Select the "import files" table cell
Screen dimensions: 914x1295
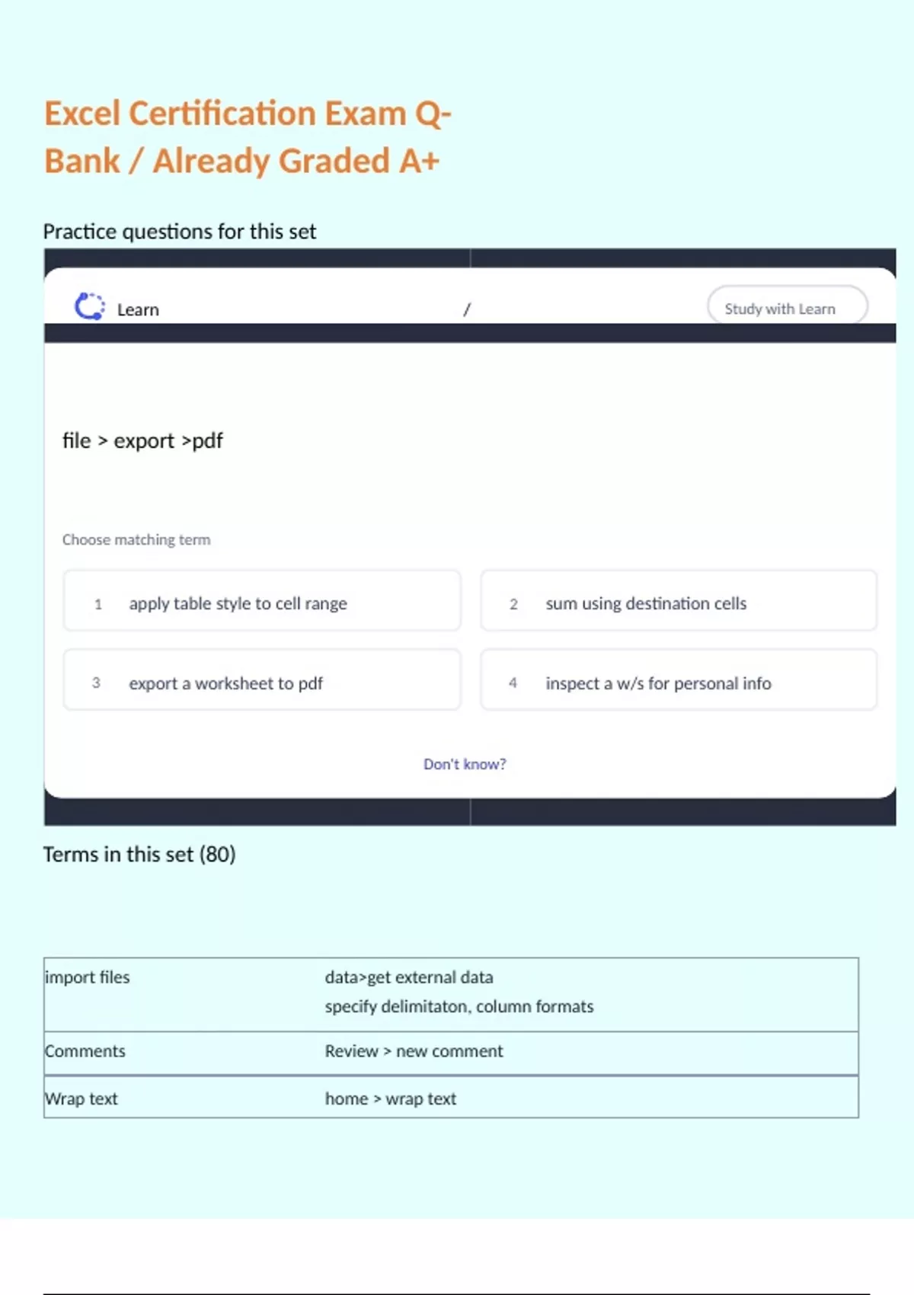[x=88, y=977]
